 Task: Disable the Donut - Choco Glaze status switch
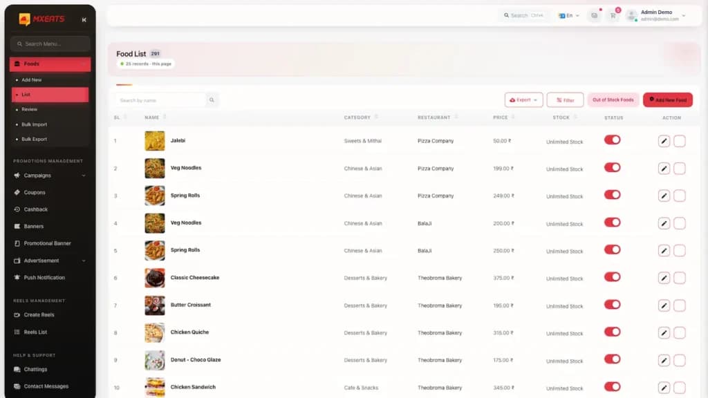[613, 359]
